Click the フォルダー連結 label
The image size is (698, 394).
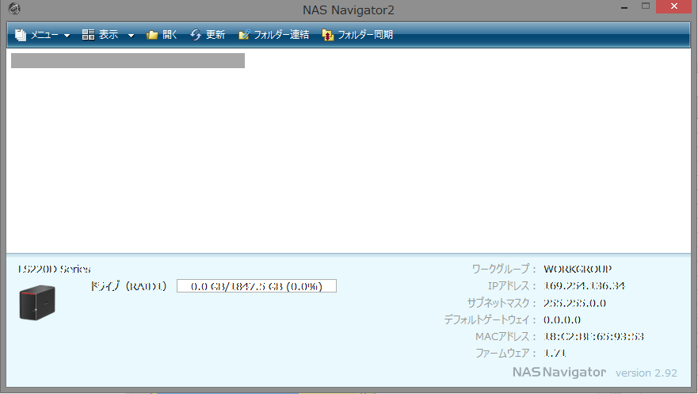pyautogui.click(x=281, y=35)
